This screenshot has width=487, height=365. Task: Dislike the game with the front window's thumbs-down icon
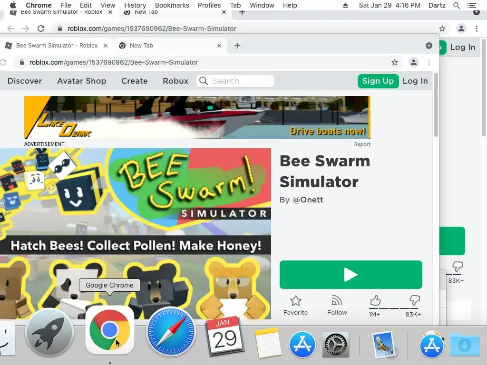pyautogui.click(x=415, y=300)
